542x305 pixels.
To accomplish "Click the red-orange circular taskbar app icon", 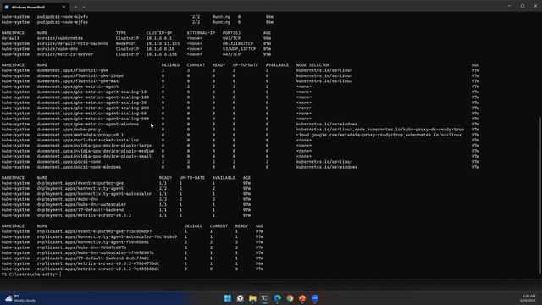I will 302,298.
